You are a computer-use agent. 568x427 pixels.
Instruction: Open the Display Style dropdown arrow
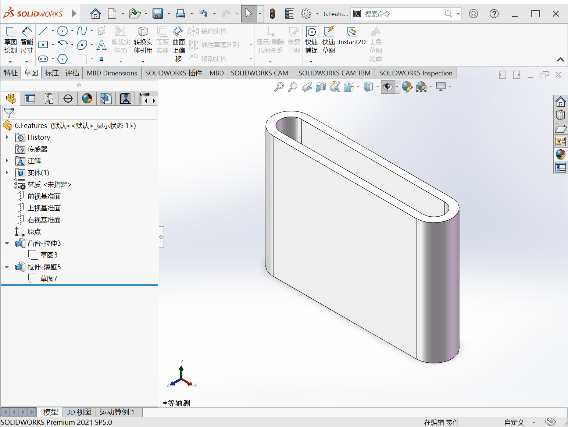point(378,87)
